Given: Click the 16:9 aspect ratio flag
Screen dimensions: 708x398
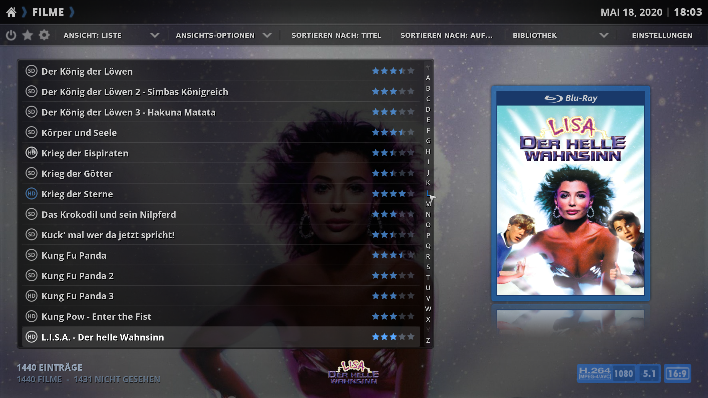Looking at the screenshot, I should pyautogui.click(x=677, y=374).
